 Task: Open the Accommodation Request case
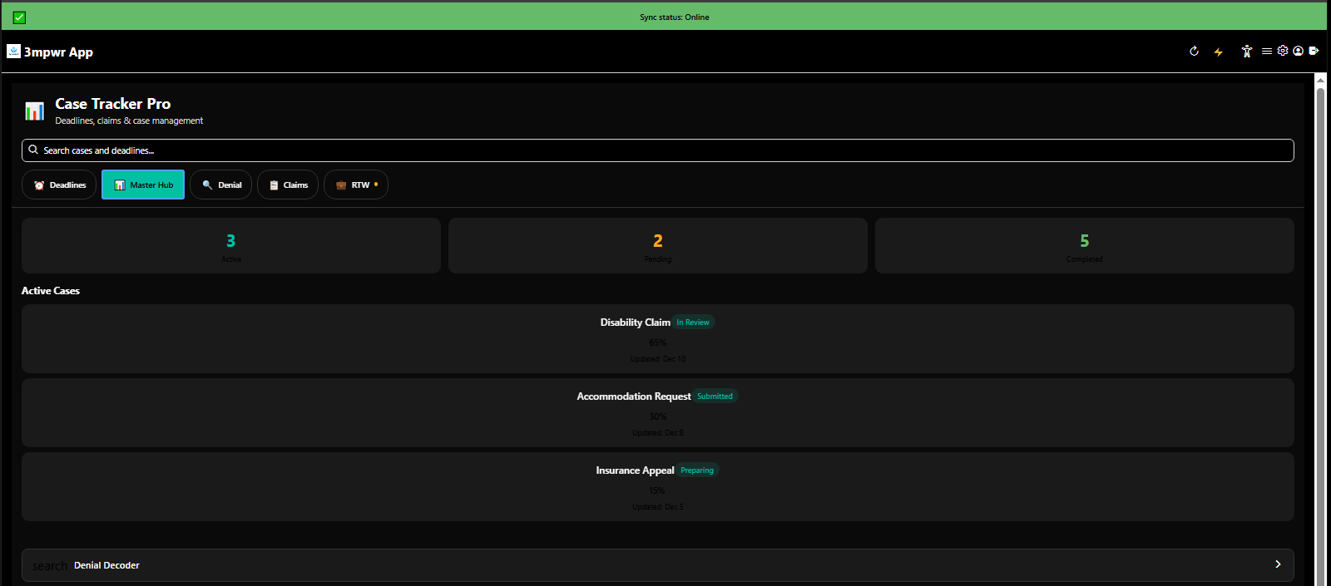click(658, 412)
